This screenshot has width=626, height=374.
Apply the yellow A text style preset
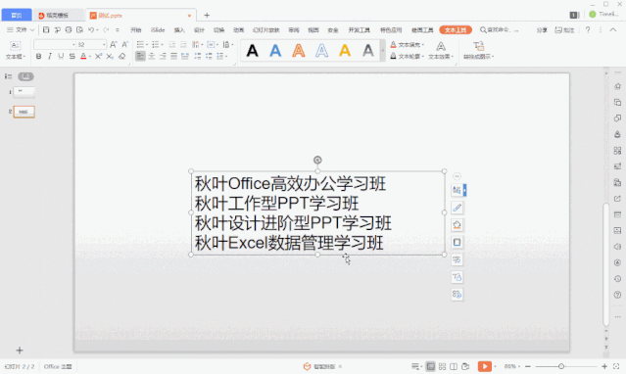click(x=345, y=51)
